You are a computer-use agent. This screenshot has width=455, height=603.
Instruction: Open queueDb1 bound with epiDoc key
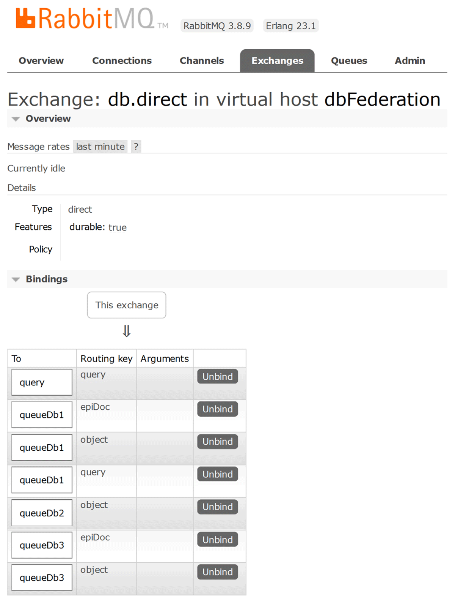pyautogui.click(x=42, y=415)
